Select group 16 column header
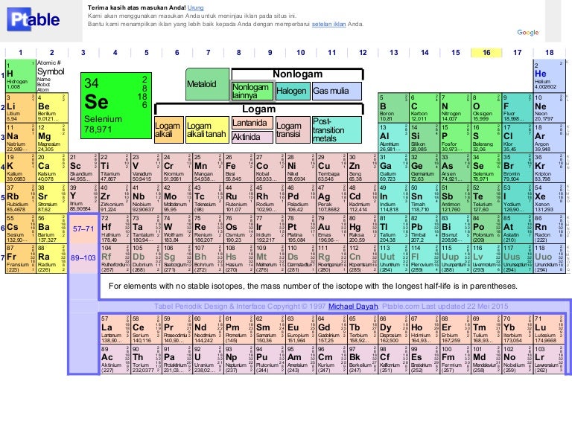Image resolution: width=572 pixels, height=442 pixels. 486,53
